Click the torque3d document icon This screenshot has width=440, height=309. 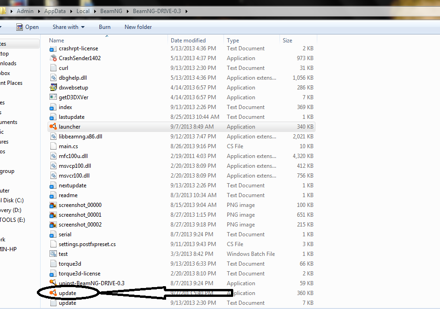pos(53,264)
